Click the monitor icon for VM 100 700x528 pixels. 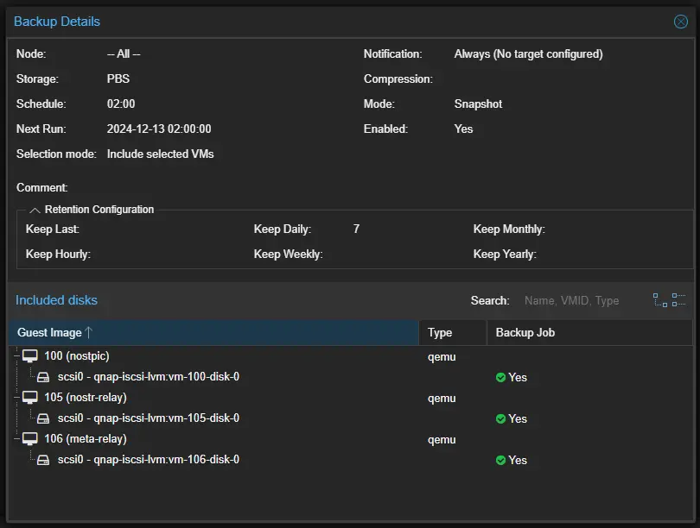point(30,356)
